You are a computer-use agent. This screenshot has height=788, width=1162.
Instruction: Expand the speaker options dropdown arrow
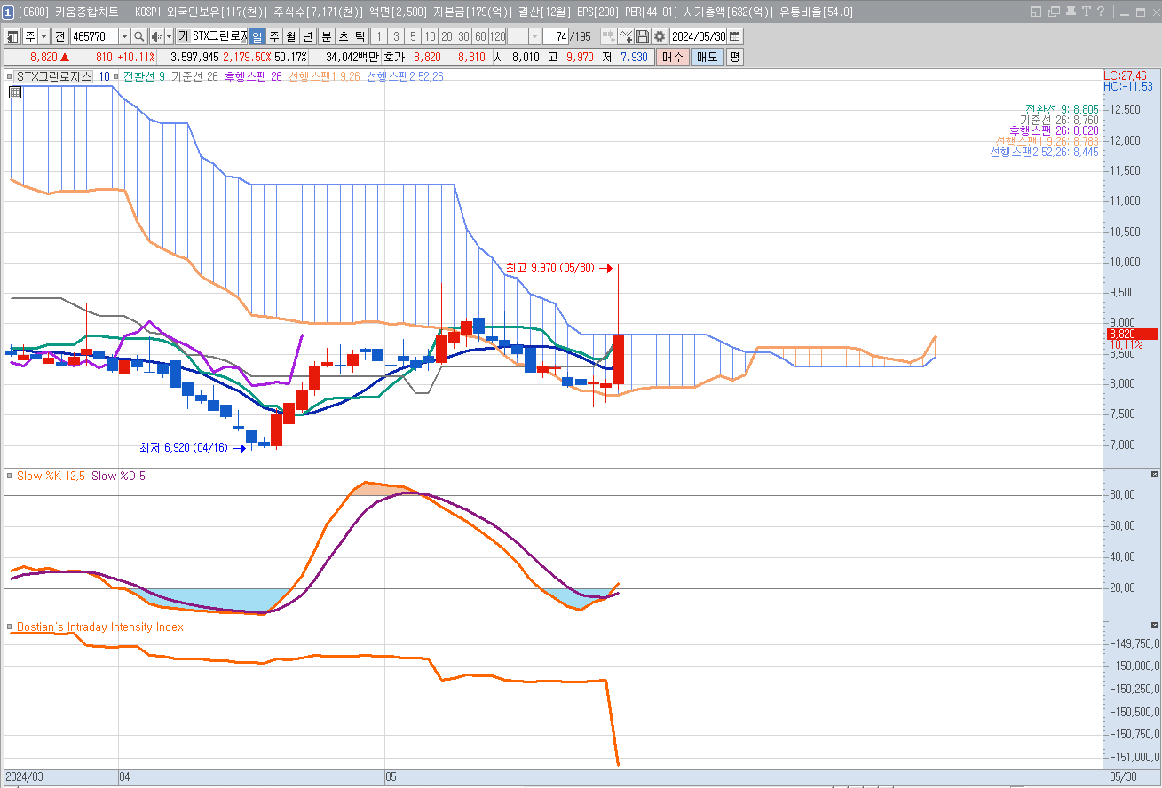click(169, 36)
